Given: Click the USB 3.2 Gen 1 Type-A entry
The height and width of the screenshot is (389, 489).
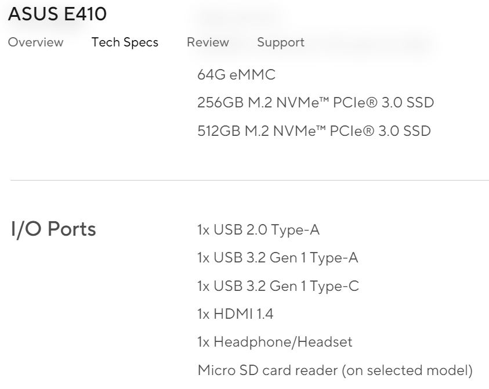Looking at the screenshot, I should [x=278, y=258].
